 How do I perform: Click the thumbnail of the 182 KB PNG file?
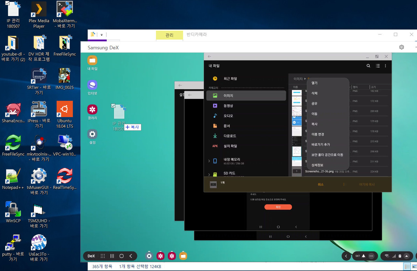[297, 93]
